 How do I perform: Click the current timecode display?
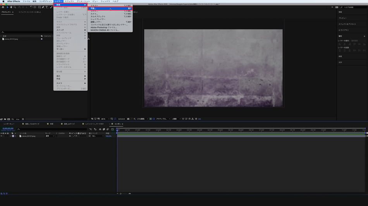click(x=8, y=128)
